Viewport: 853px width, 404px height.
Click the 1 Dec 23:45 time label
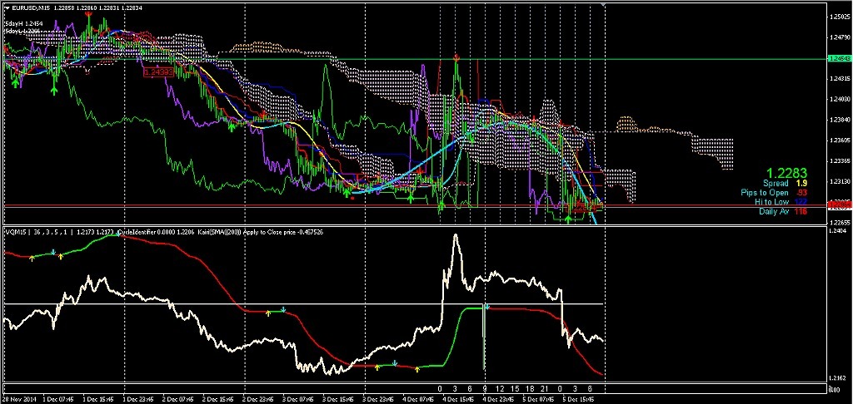[139, 399]
